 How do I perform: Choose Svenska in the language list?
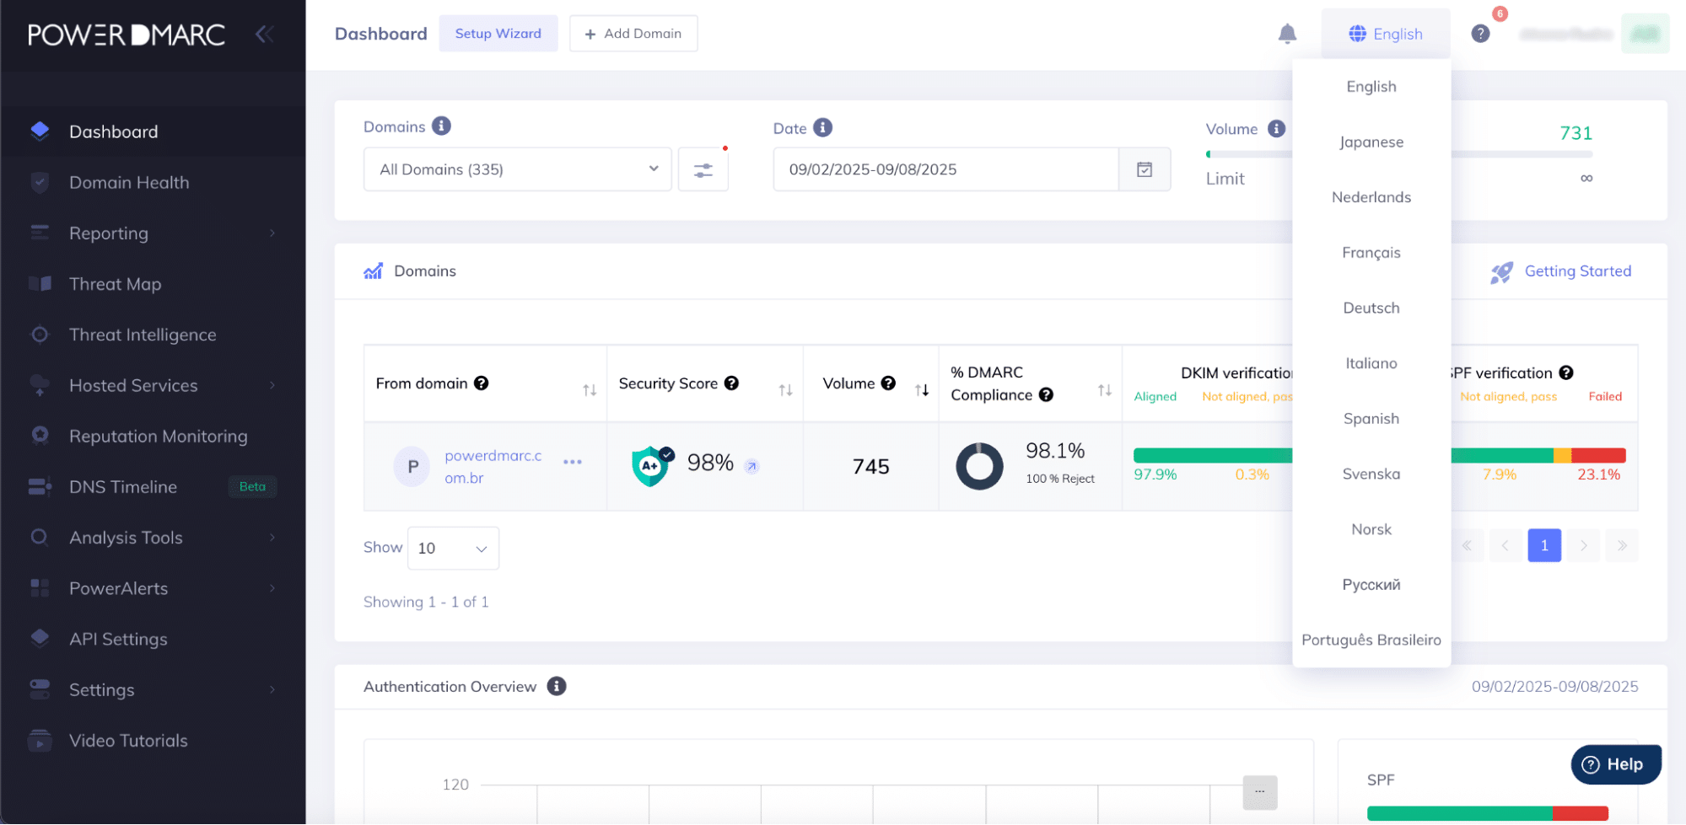pyautogui.click(x=1371, y=474)
